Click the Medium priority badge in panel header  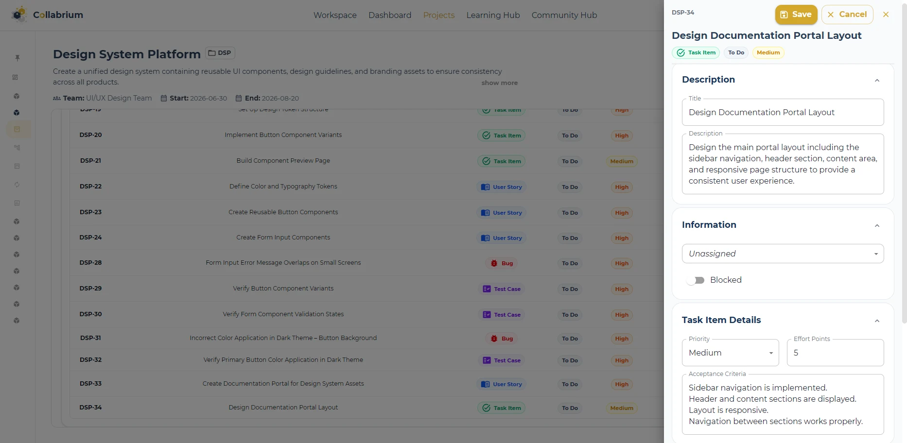coord(768,52)
